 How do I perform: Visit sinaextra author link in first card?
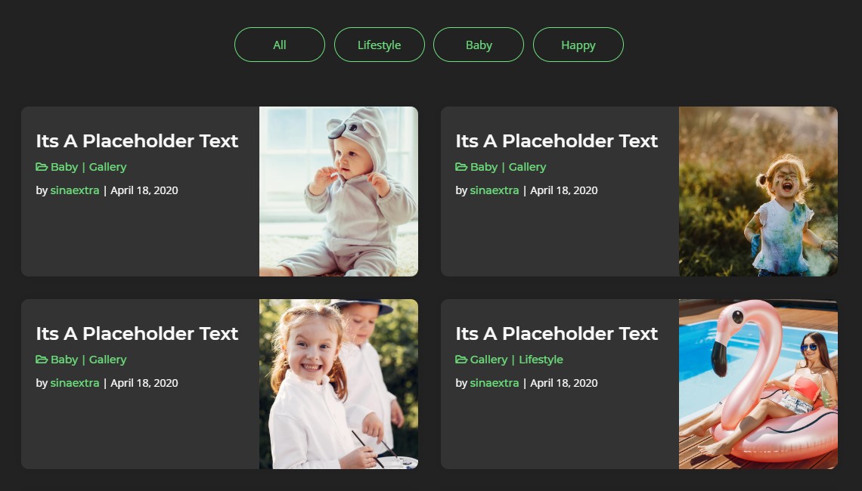[x=75, y=190]
